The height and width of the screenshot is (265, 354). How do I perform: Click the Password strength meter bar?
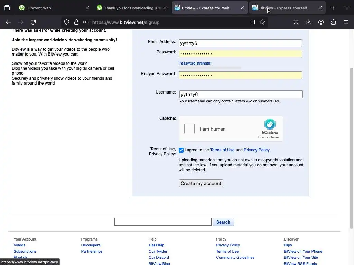(210, 68)
